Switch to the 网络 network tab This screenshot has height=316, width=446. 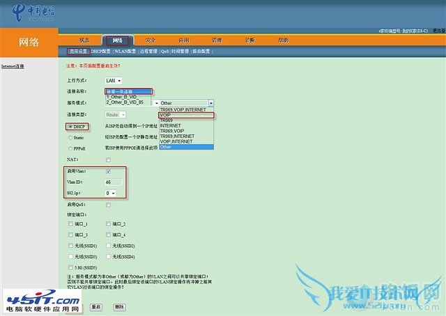click(x=117, y=40)
